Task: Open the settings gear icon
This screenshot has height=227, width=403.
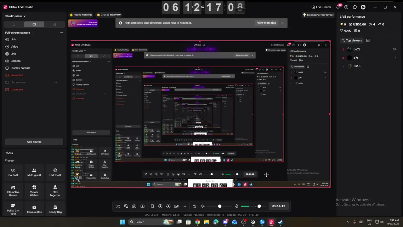Action: pyautogui.click(x=355, y=7)
